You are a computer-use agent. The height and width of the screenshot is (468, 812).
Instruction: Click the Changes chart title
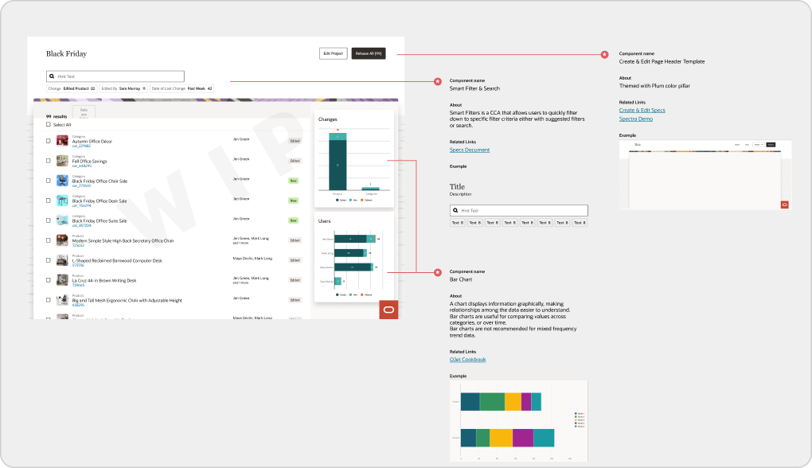tap(328, 119)
